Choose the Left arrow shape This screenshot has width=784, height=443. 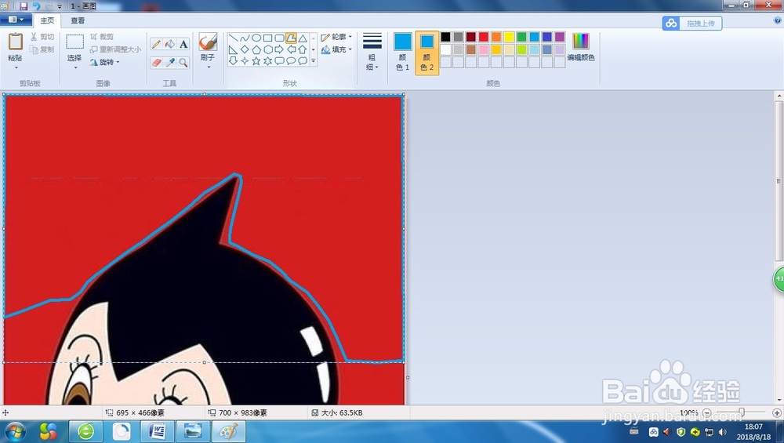point(291,49)
